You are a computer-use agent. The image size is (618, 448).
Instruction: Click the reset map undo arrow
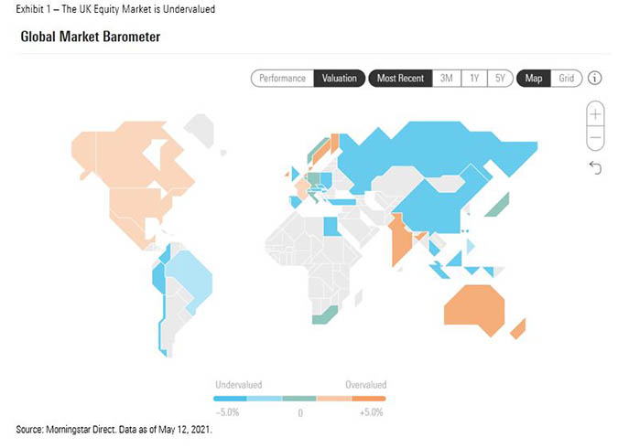[x=596, y=167]
